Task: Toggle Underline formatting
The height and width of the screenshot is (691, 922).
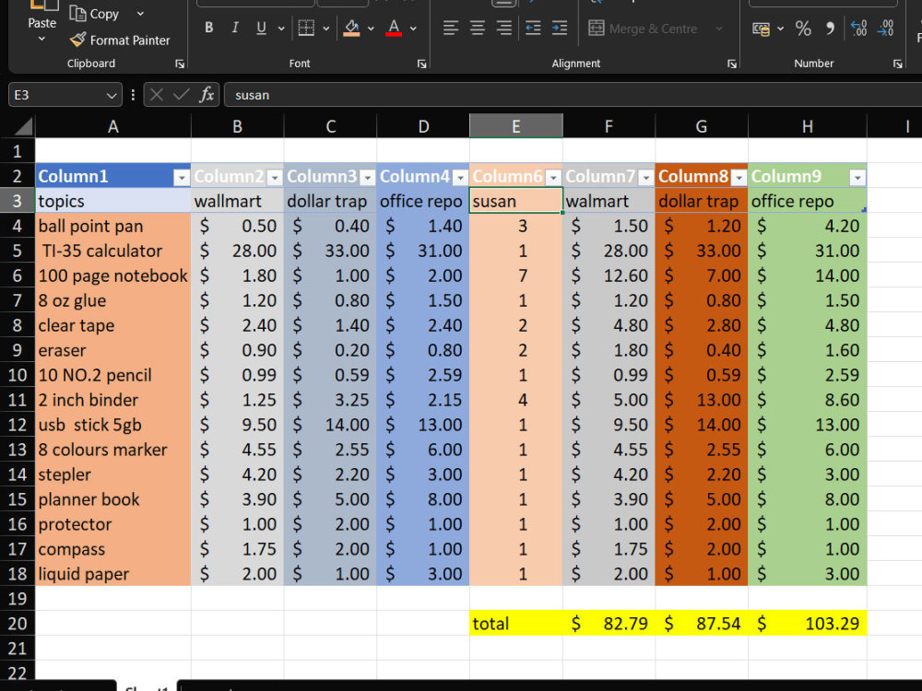Action: pos(261,28)
